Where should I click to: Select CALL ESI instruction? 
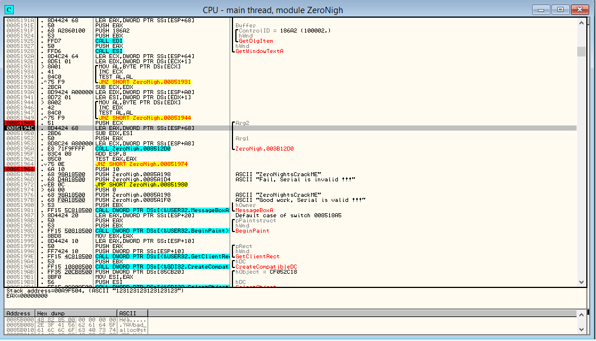pyautogui.click(x=109, y=51)
